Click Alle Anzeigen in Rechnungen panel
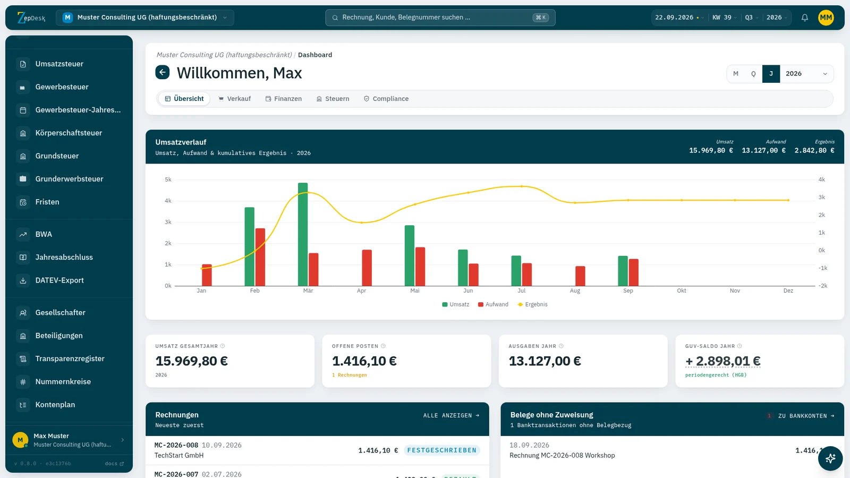850x478 pixels. point(452,416)
